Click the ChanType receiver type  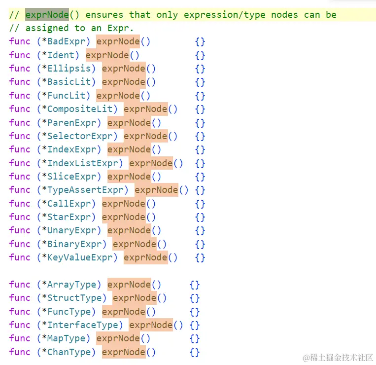[69, 352]
